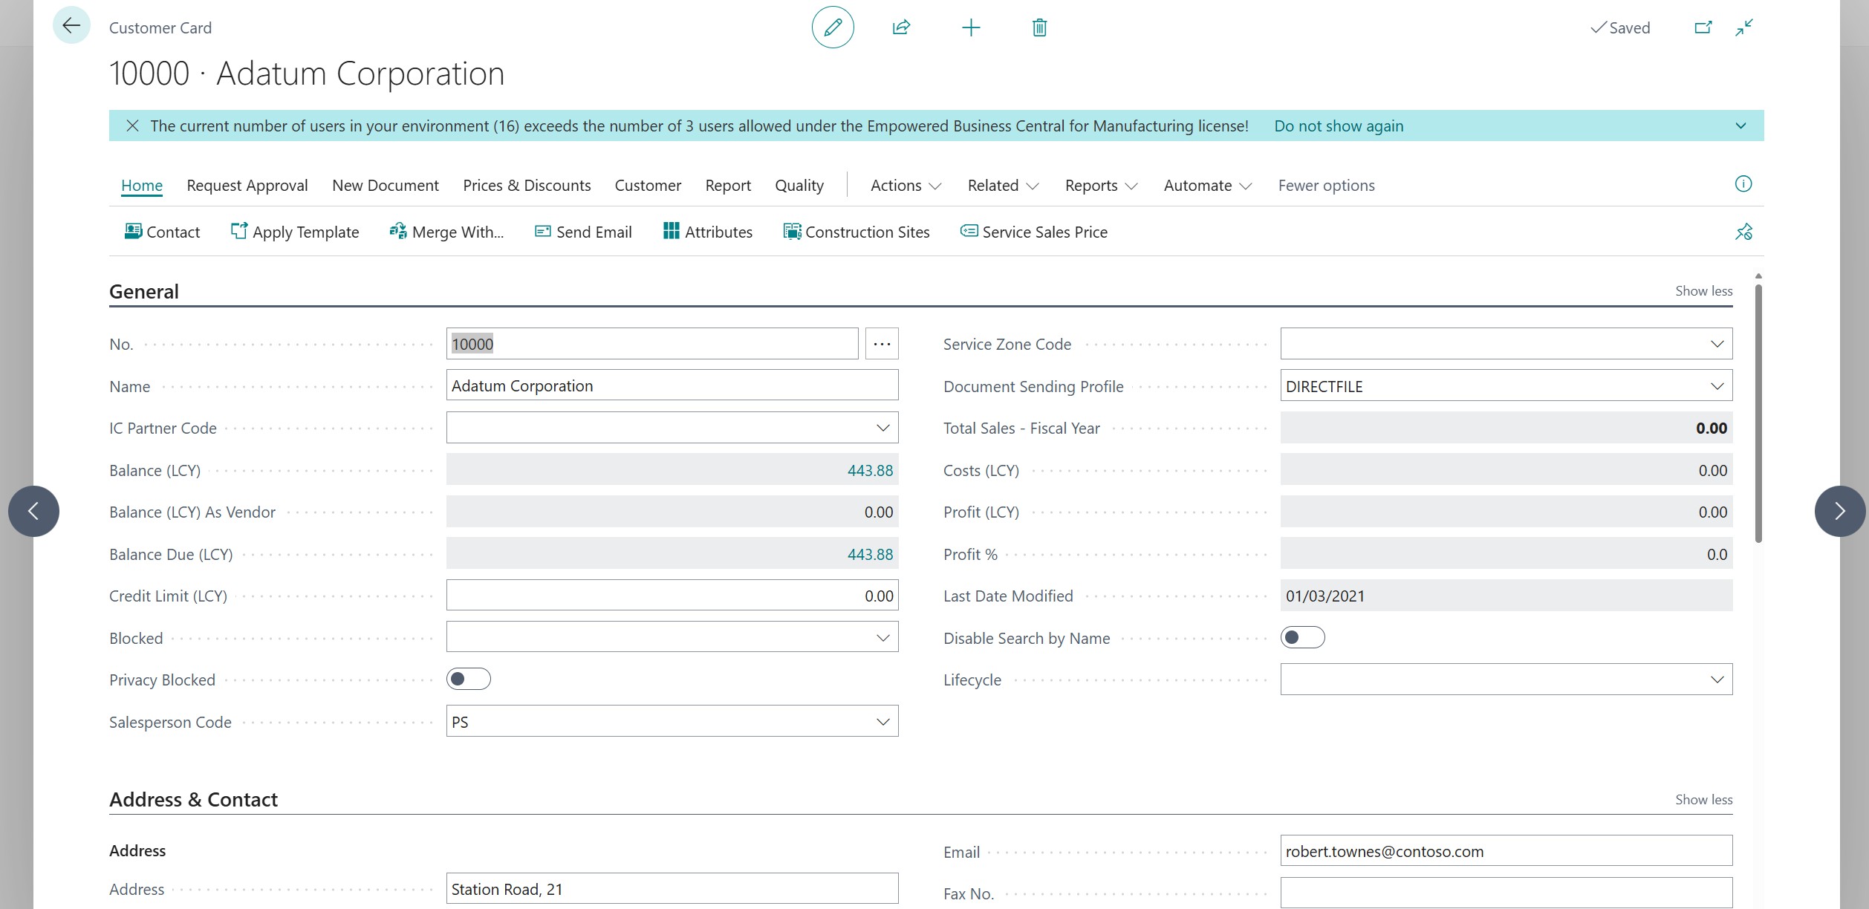The width and height of the screenshot is (1869, 909).
Task: Open Balance (LCY) 443.88 drilldown
Action: [x=870, y=470]
